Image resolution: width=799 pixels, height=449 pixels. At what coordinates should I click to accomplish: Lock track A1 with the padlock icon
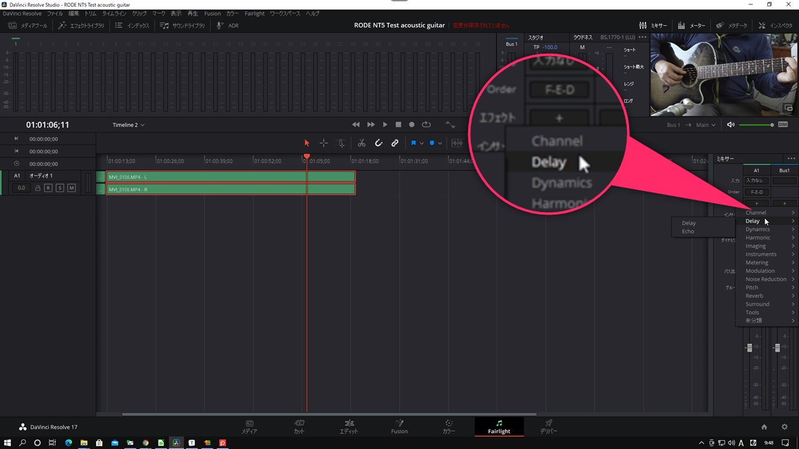pyautogui.click(x=37, y=188)
